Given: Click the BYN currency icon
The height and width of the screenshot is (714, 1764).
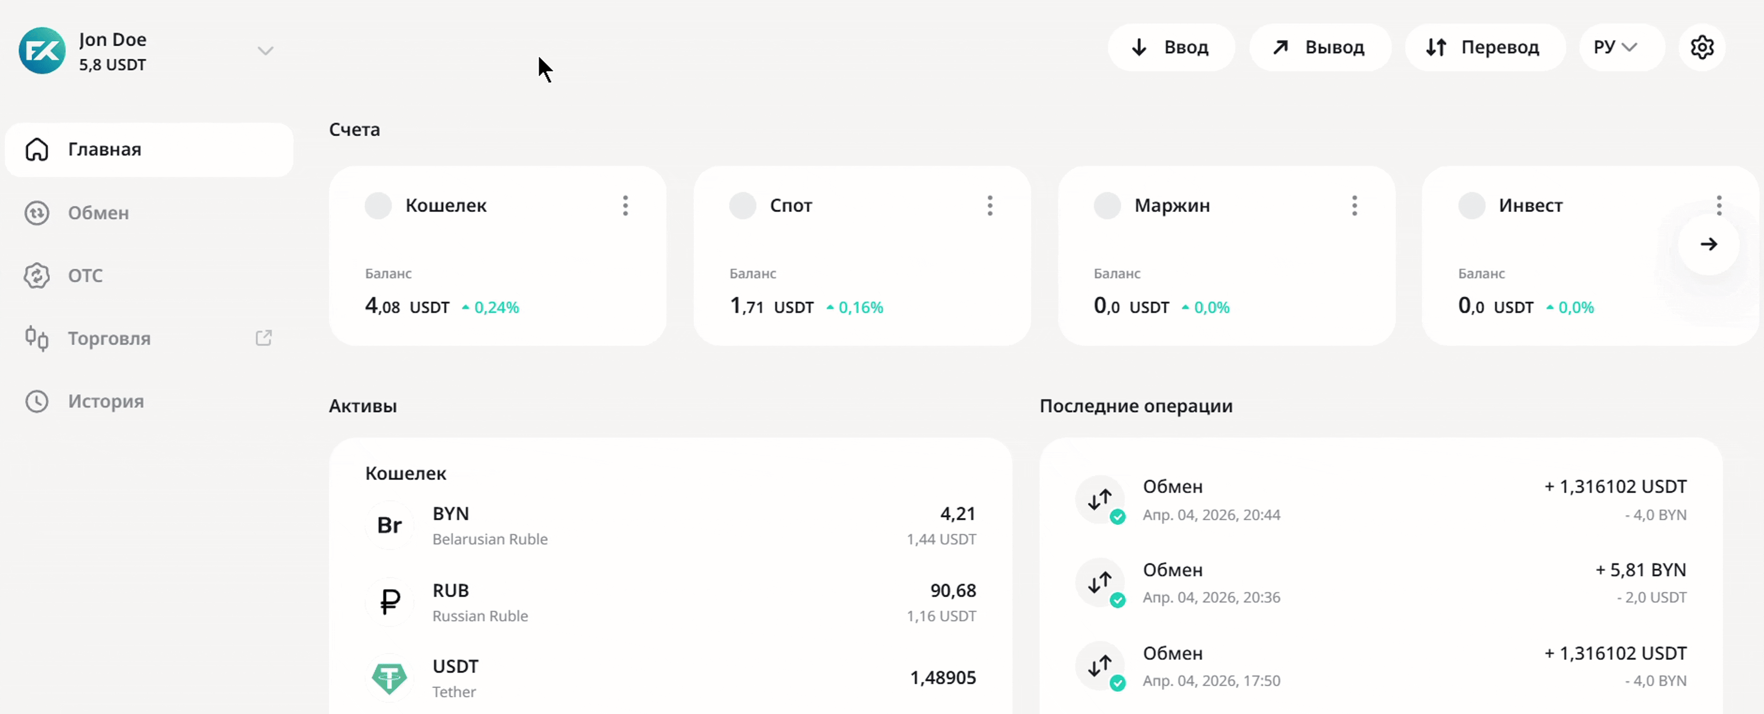Looking at the screenshot, I should coord(390,525).
